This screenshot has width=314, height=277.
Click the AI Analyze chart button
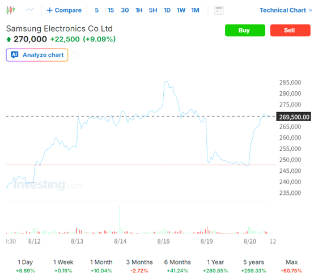click(x=37, y=55)
